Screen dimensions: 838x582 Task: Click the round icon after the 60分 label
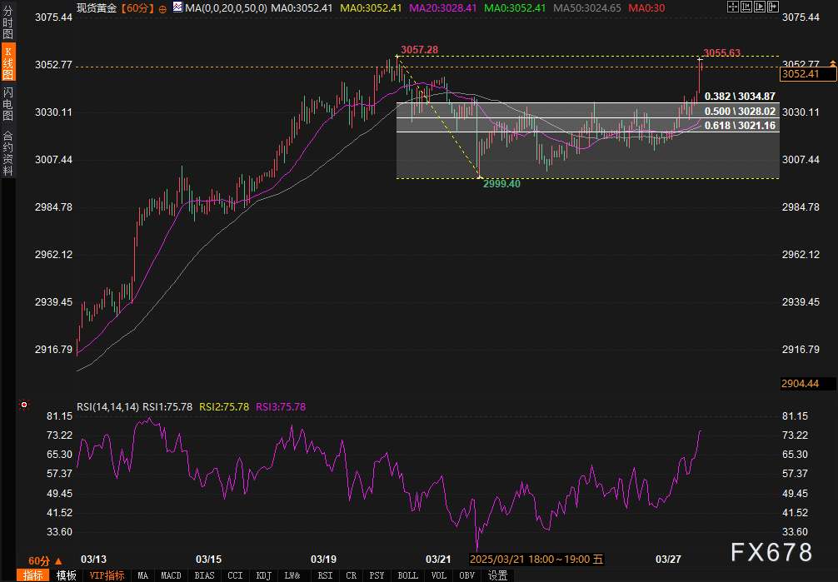(162, 8)
